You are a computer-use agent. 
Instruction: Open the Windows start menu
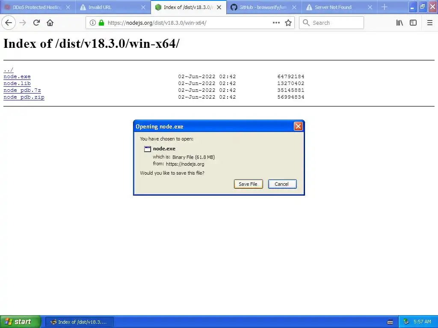point(21,322)
